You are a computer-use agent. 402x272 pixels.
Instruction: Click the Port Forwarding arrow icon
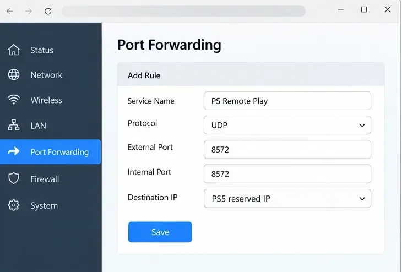(14, 151)
